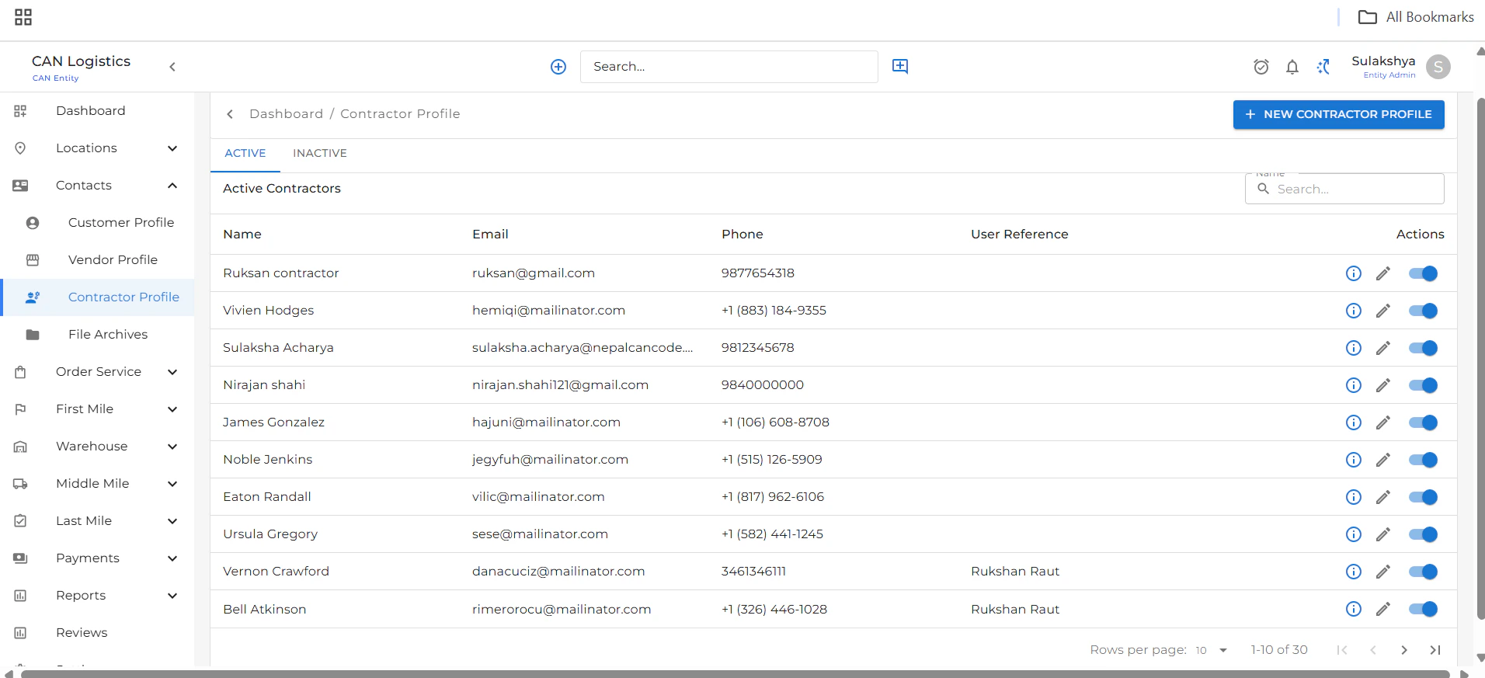
Task: Collapse Contacts menu
Action: click(97, 186)
